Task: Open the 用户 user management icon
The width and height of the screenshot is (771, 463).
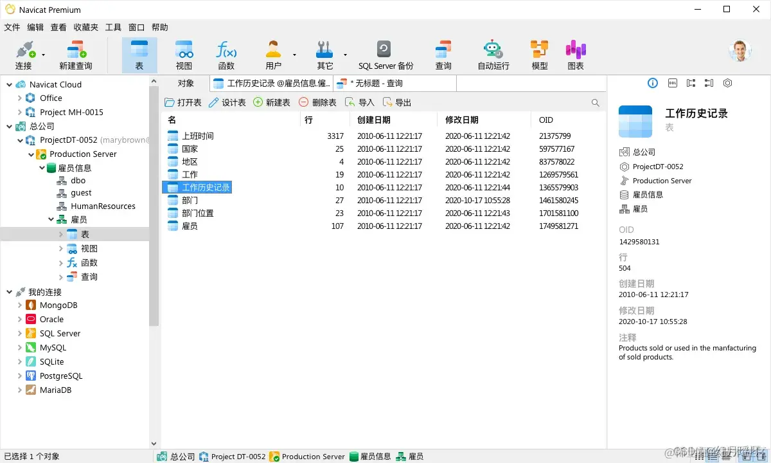Action: pyautogui.click(x=272, y=55)
